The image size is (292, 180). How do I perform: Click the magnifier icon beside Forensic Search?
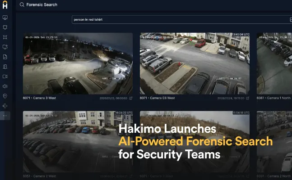pyautogui.click(x=22, y=4)
